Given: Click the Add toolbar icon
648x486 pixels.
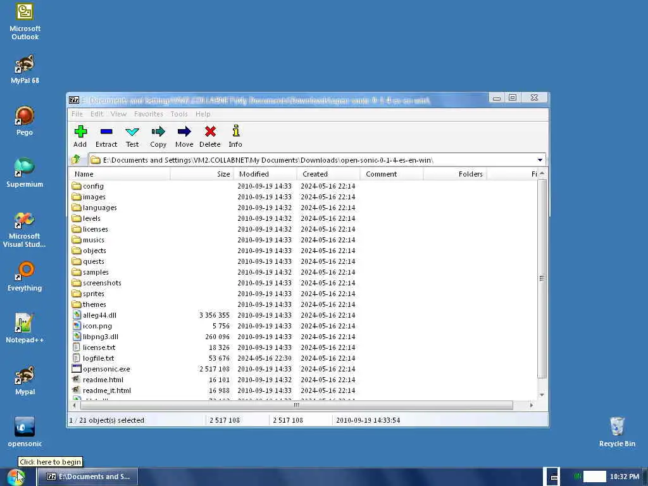Looking at the screenshot, I should pos(80,136).
